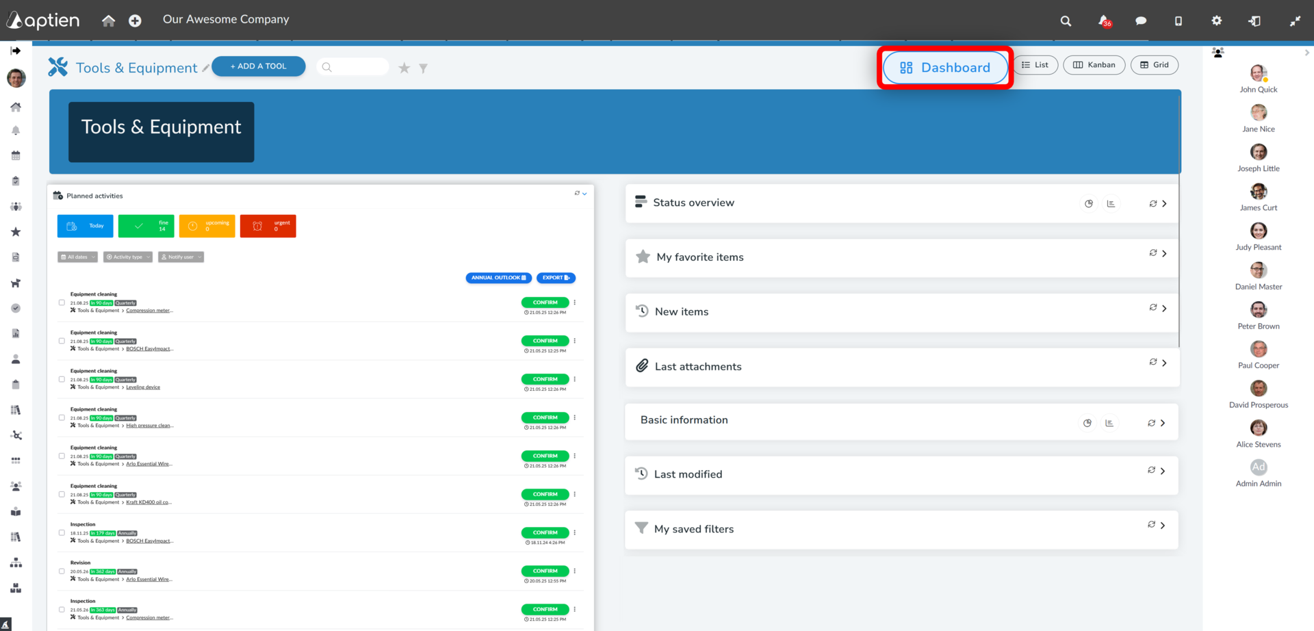Image resolution: width=1314 pixels, height=631 pixels.
Task: Open the chat speech bubble icon
Action: (1141, 21)
